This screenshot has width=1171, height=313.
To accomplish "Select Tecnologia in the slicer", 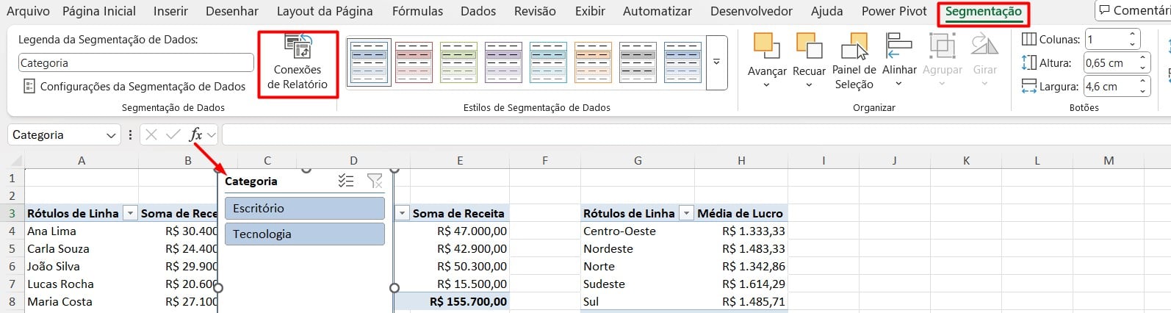I will [304, 234].
